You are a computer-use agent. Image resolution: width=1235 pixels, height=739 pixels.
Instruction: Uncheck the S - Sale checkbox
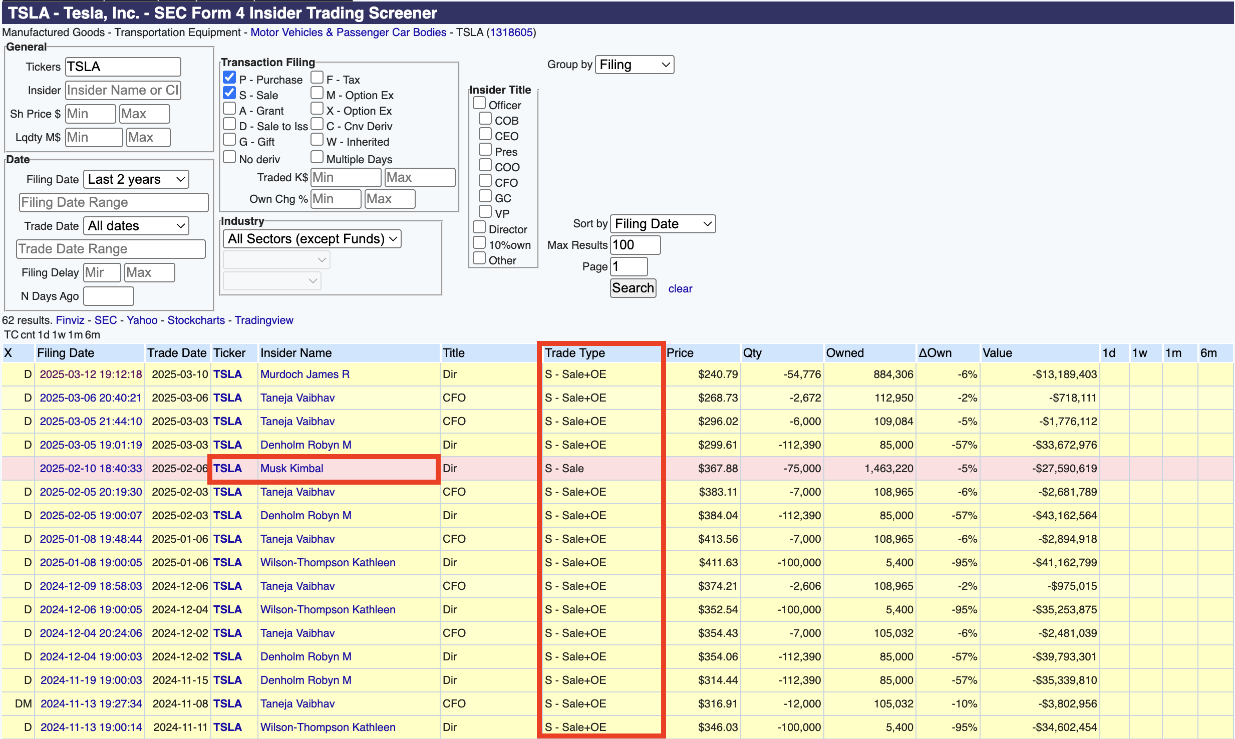[x=229, y=94]
